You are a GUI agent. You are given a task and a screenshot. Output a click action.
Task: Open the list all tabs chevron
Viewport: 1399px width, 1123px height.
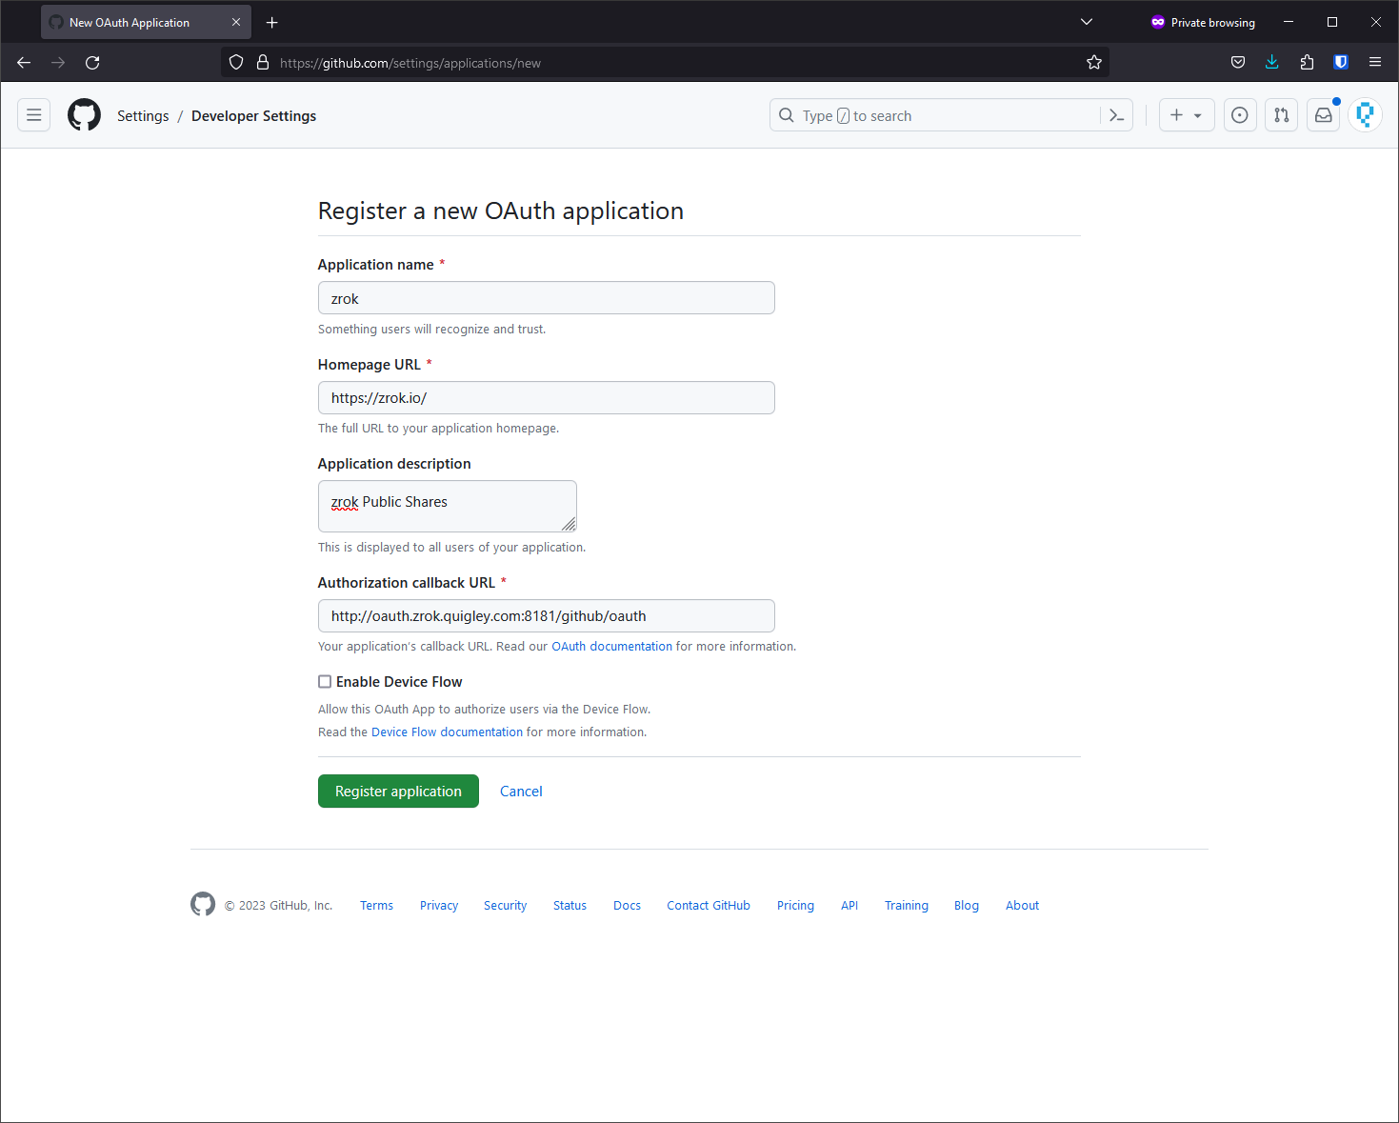coord(1086,22)
